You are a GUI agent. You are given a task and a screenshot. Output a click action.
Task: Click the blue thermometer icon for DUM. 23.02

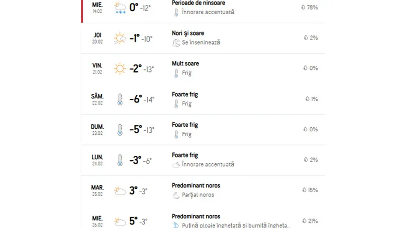[x=120, y=130]
